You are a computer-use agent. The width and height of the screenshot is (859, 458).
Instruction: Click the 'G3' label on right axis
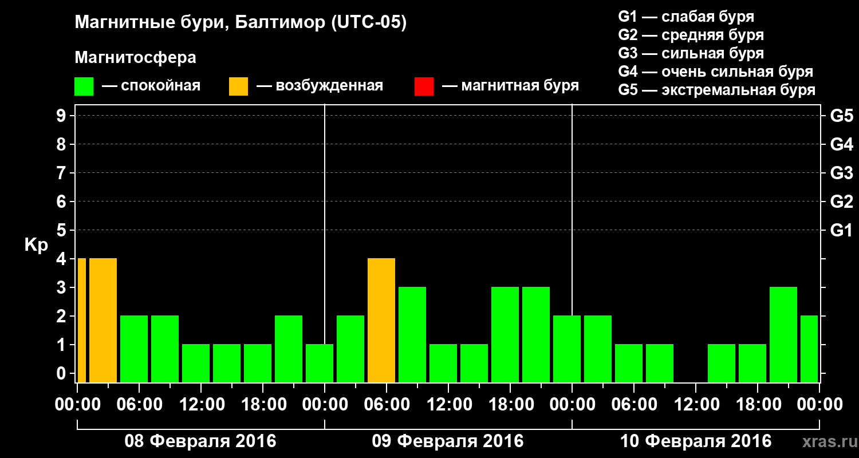tap(841, 173)
